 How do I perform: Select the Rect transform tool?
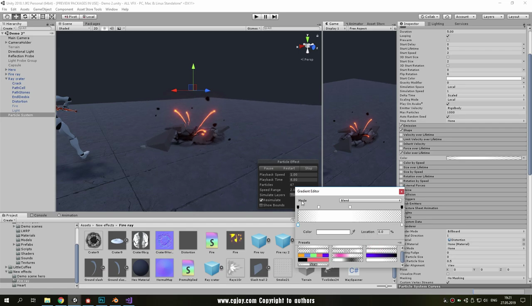tap(43, 17)
